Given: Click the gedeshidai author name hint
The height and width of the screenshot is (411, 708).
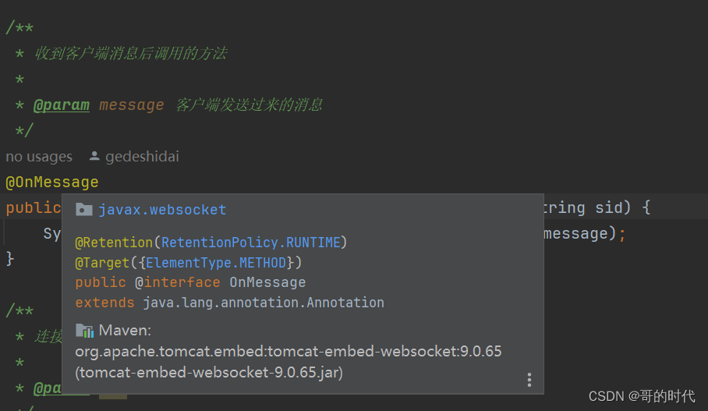Looking at the screenshot, I should [142, 157].
